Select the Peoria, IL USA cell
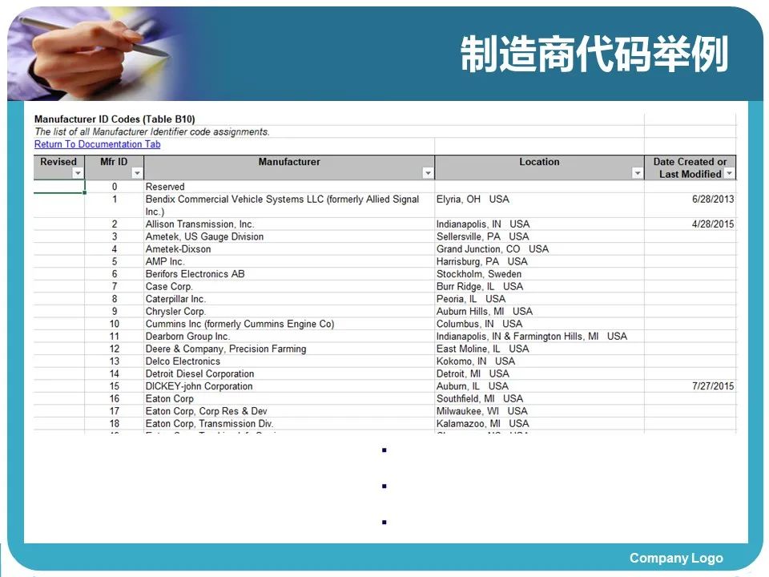The width and height of the screenshot is (769, 577). tap(539, 299)
